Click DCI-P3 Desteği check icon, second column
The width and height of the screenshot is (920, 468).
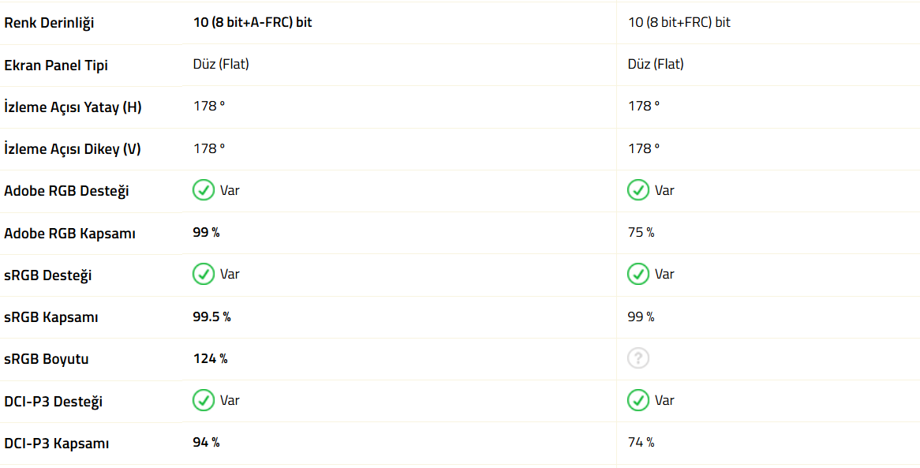(x=638, y=400)
